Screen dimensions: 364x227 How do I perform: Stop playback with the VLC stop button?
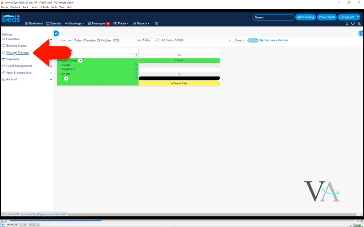pyautogui.click(x=12, y=225)
